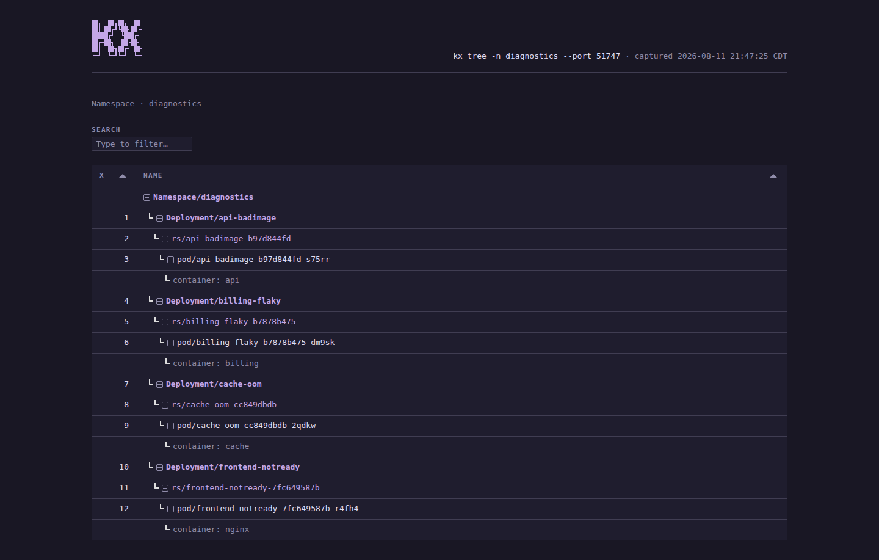Viewport: 879px width, 560px height.
Task: Select Deployment/billing-flaky label
Action: [223, 301]
